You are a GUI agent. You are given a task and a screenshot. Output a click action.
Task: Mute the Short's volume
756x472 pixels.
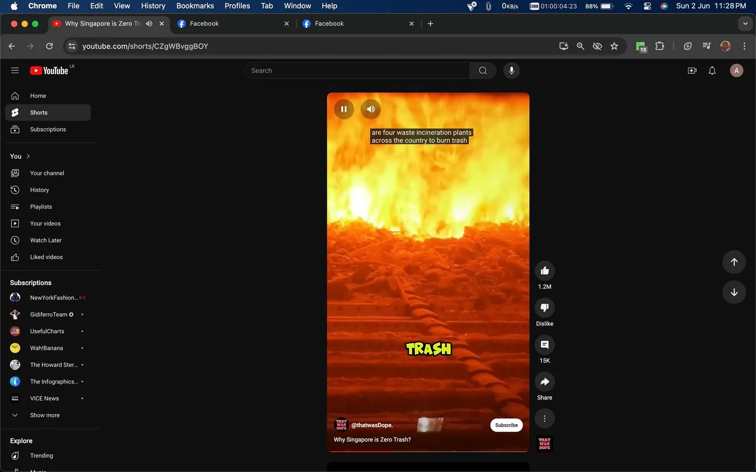pyautogui.click(x=371, y=109)
